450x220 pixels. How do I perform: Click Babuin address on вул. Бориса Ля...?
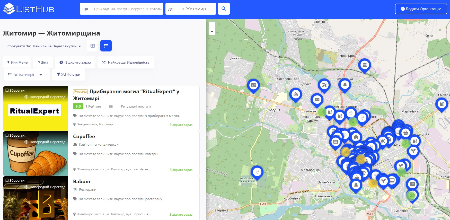tap(114, 214)
